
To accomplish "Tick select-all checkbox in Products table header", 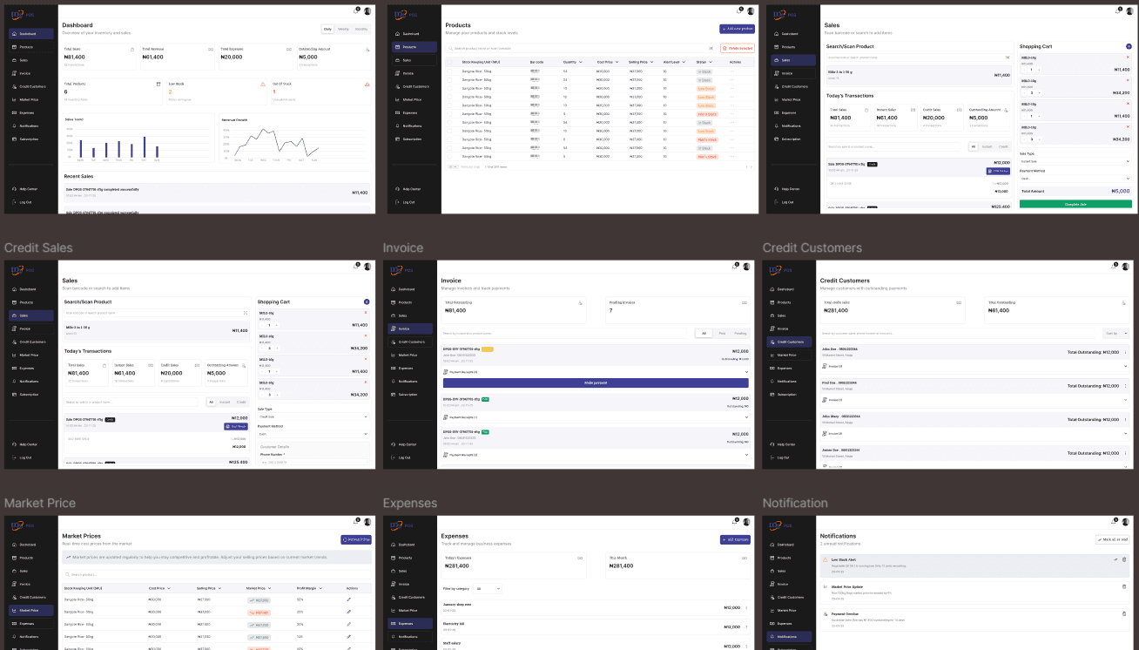I will point(450,62).
